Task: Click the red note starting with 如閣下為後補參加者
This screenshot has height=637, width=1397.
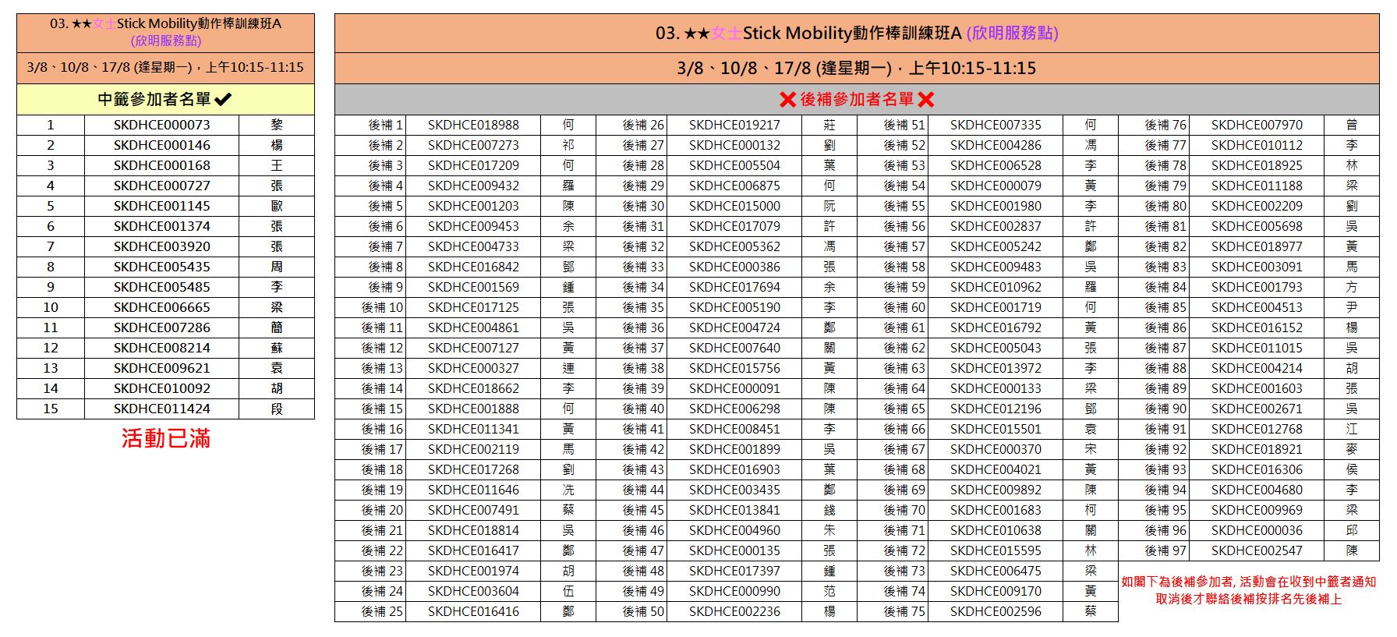Action: pos(1249,590)
